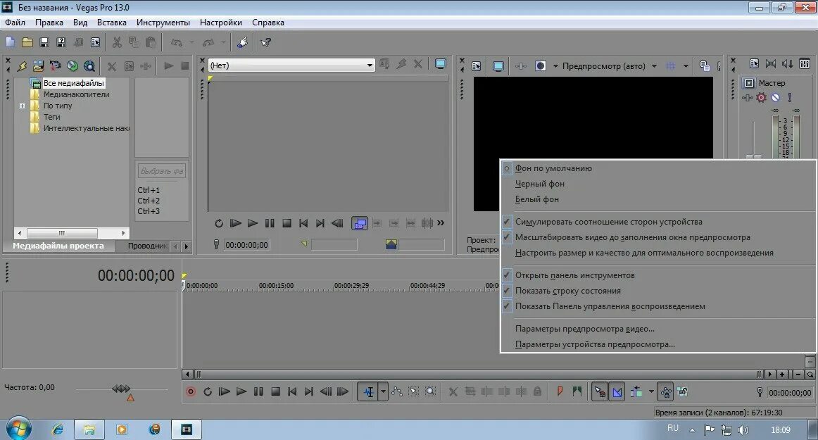Image resolution: width=818 pixels, height=440 pixels.
Task: Click the Redo arrow icon
Action: tap(208, 42)
